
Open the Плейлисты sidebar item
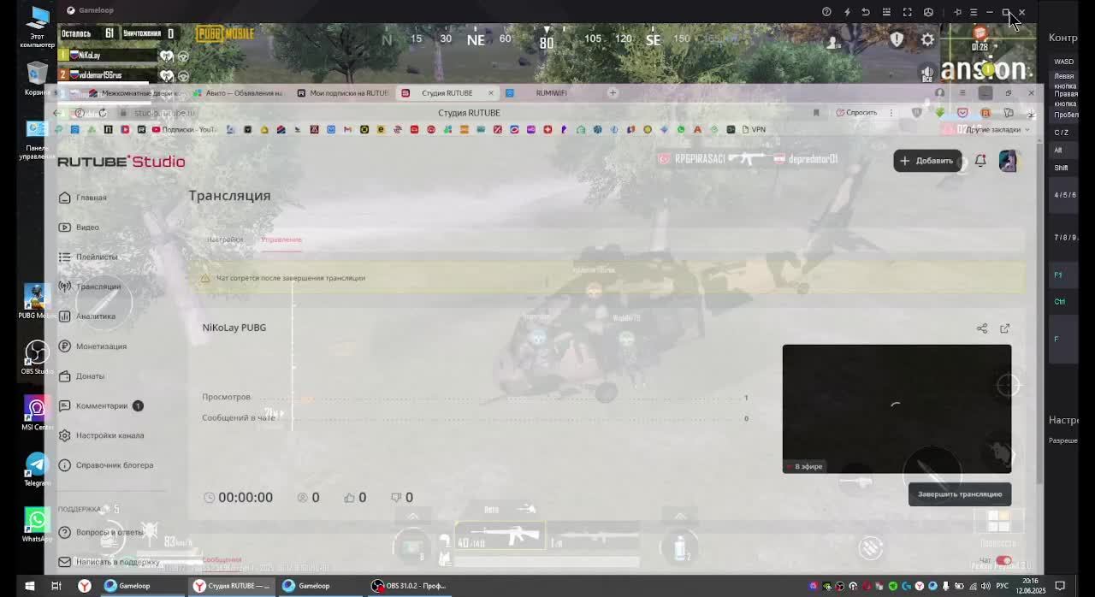(88, 257)
